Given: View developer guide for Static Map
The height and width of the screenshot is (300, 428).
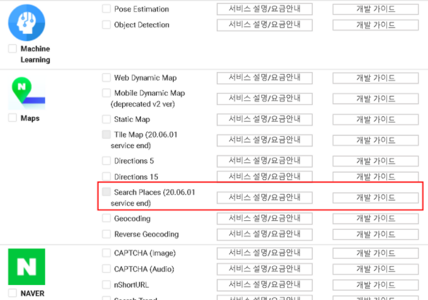Looking at the screenshot, I should tap(375, 119).
